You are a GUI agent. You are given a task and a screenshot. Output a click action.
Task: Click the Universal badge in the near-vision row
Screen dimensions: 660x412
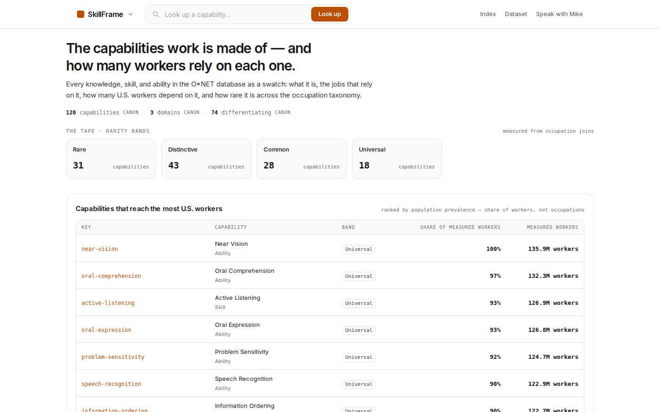point(359,249)
